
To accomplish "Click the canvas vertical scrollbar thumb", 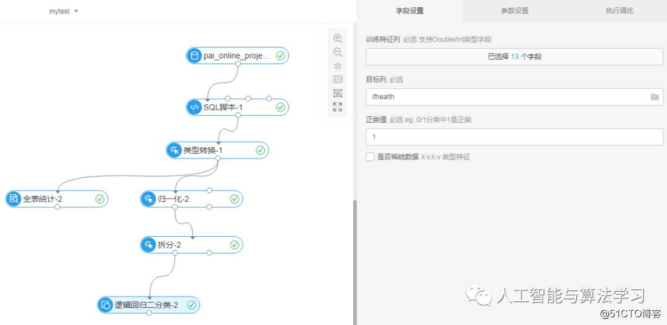I will coord(354,262).
